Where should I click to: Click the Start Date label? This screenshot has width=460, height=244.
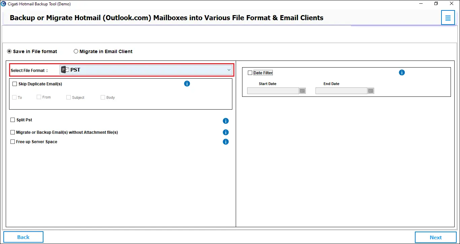click(268, 84)
